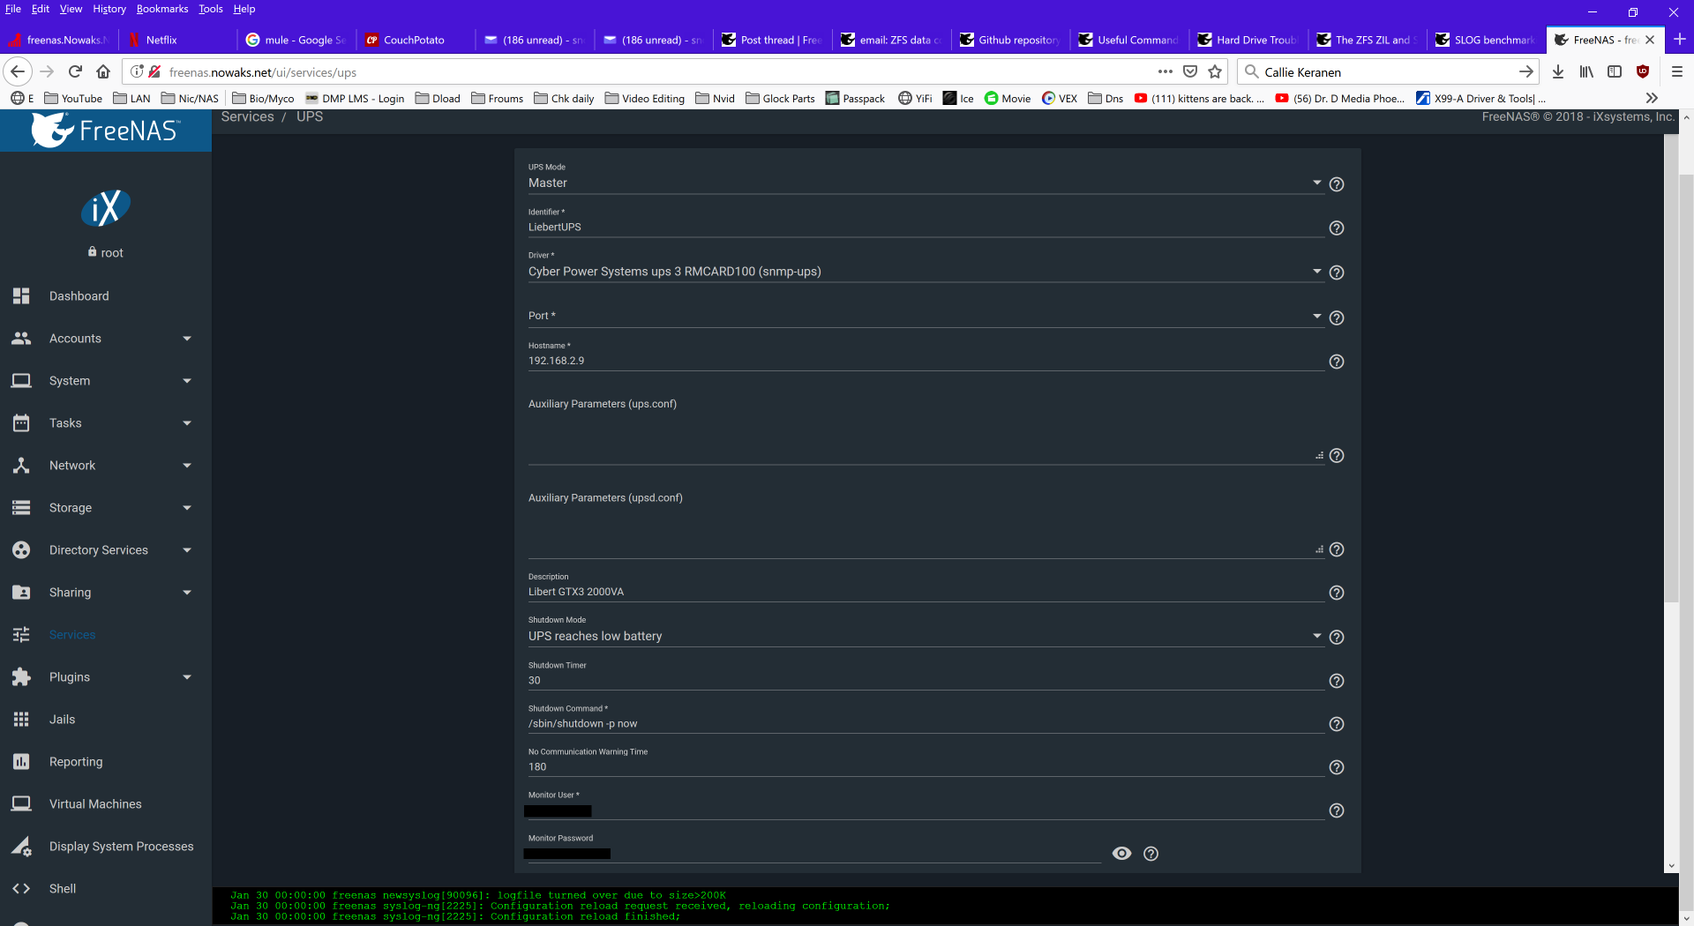Click into the Shutdown Timer field

point(925,681)
